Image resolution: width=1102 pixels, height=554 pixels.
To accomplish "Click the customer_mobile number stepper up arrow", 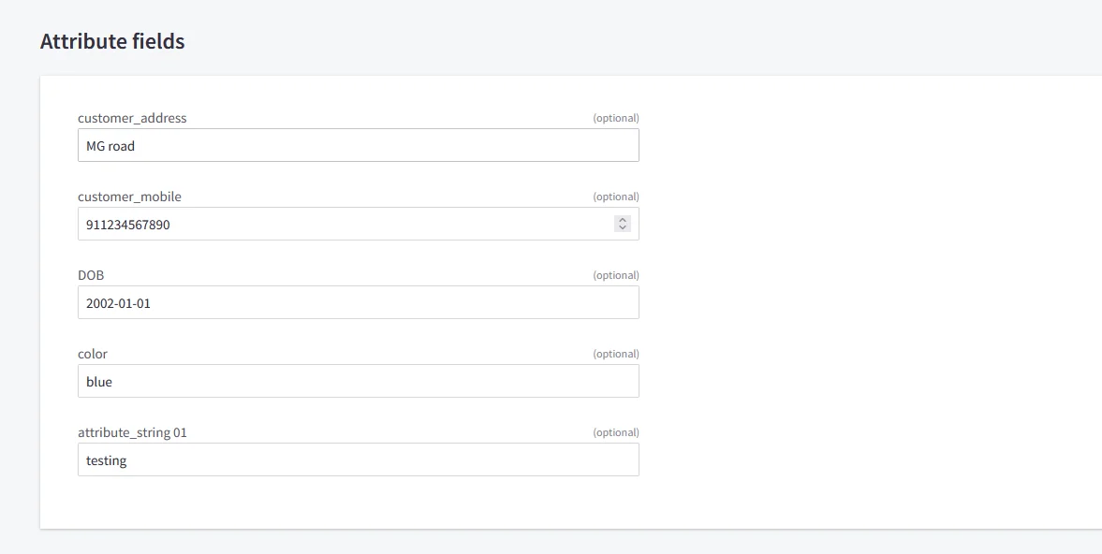I will coord(622,219).
